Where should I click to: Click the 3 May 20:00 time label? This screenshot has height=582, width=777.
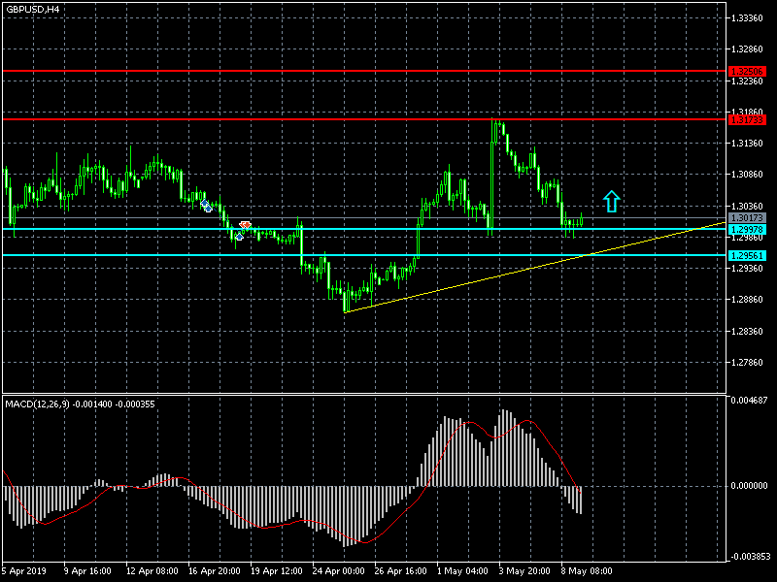(525, 570)
